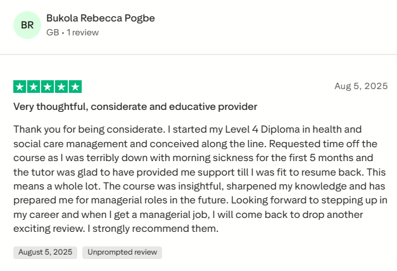Click the GB country label

53,32
